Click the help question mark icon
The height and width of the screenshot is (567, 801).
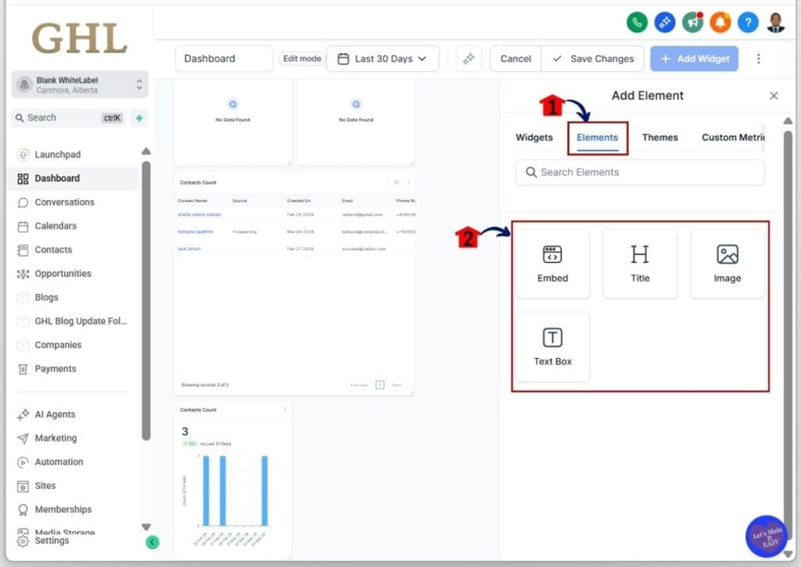click(747, 22)
